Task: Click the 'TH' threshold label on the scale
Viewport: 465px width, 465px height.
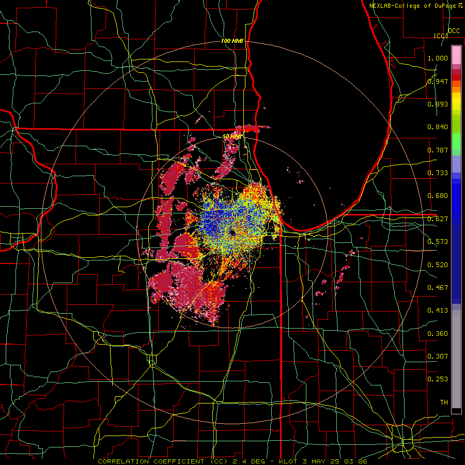Action: pos(444,402)
